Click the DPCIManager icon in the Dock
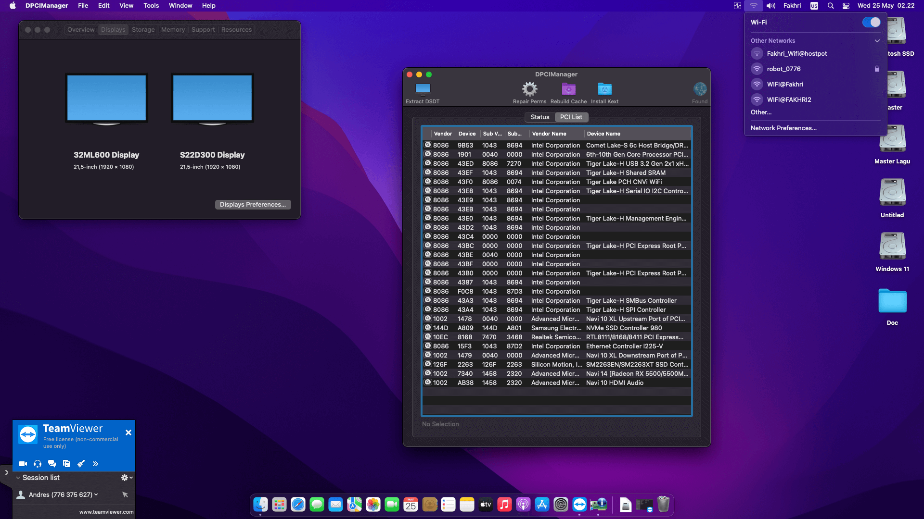This screenshot has height=519, width=924. [x=598, y=504]
